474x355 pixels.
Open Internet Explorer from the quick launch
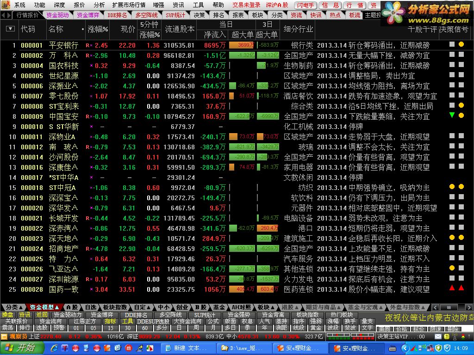point(55,348)
